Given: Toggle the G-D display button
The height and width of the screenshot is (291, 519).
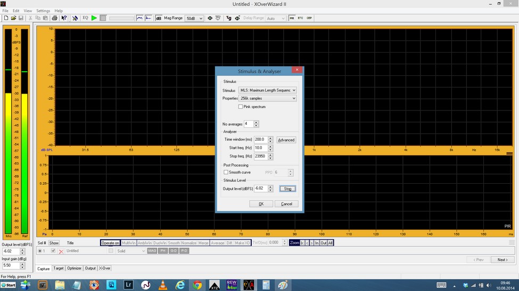Looking at the screenshot, I should (x=174, y=251).
